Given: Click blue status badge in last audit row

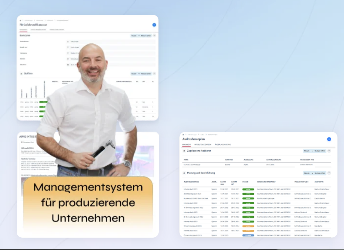Looking at the screenshot, I should [248, 235].
